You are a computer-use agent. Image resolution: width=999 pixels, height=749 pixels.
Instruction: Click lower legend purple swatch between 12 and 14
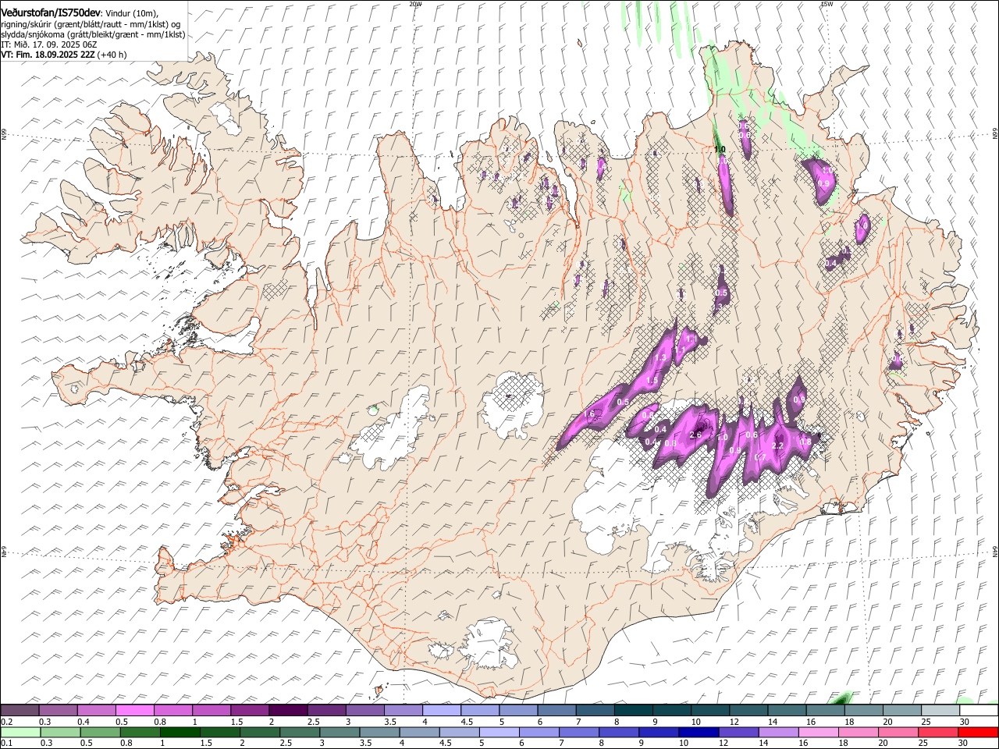(739, 732)
